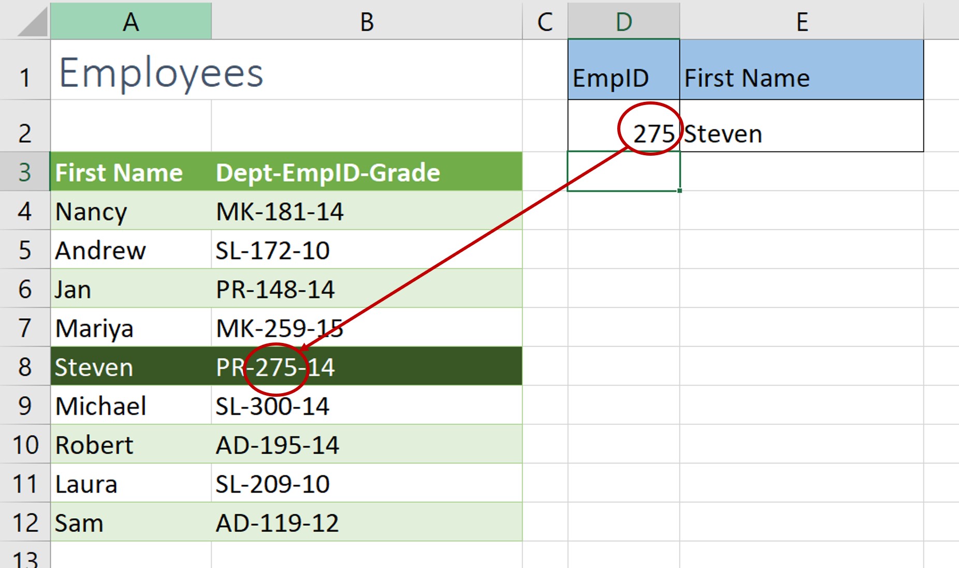
Task: Select the cell containing Jan
Action: click(131, 288)
